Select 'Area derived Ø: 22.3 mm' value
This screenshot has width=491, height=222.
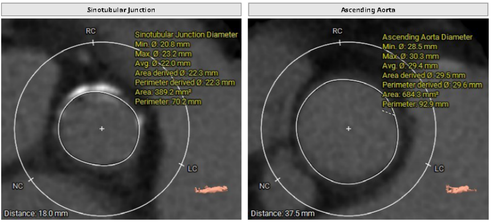(x=176, y=73)
